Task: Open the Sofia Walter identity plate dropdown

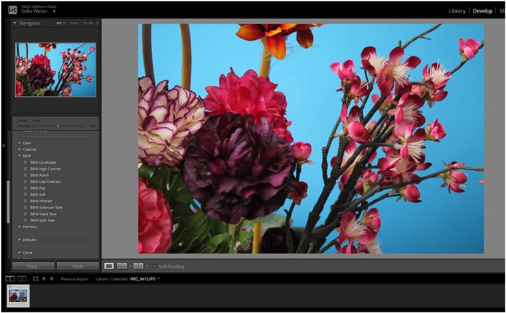Action: [x=54, y=11]
